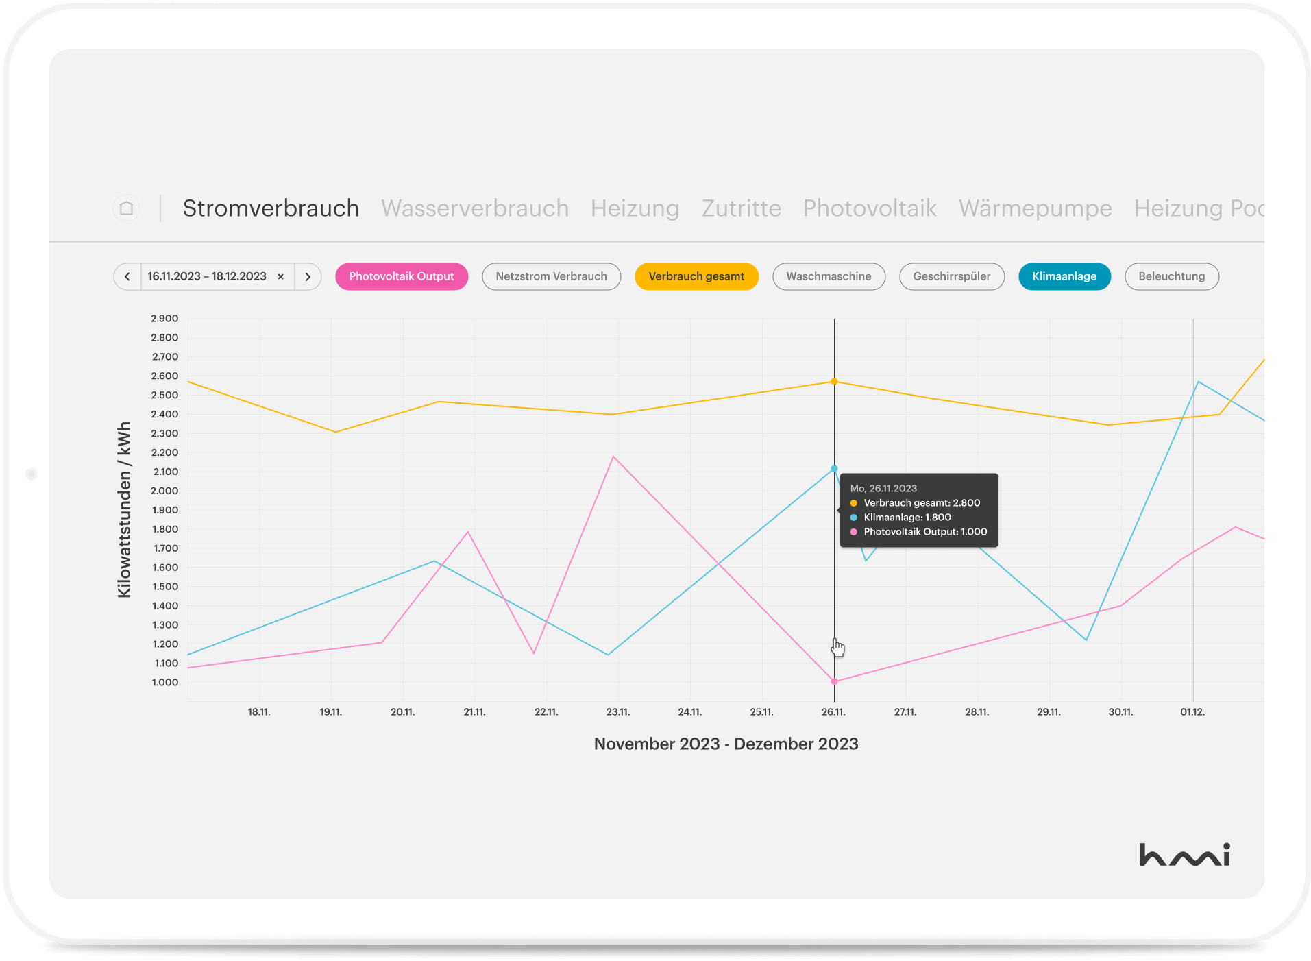Open the Heizung tab
Image resolution: width=1311 pixels, height=961 pixels.
635,208
